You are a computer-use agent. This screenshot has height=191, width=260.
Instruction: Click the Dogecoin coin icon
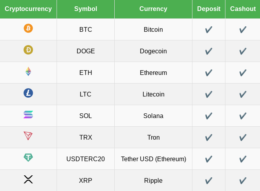[28, 50]
